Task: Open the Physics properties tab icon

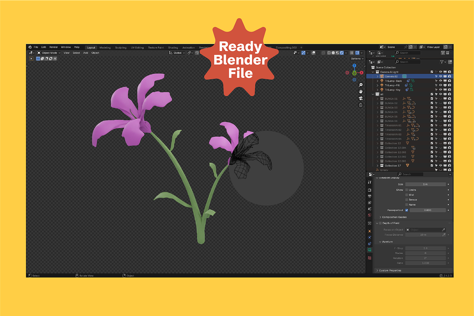Action: click(370, 237)
